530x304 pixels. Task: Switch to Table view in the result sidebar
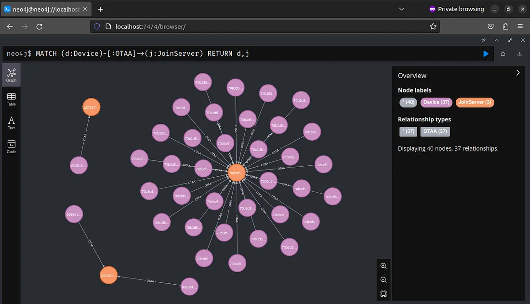point(11,98)
